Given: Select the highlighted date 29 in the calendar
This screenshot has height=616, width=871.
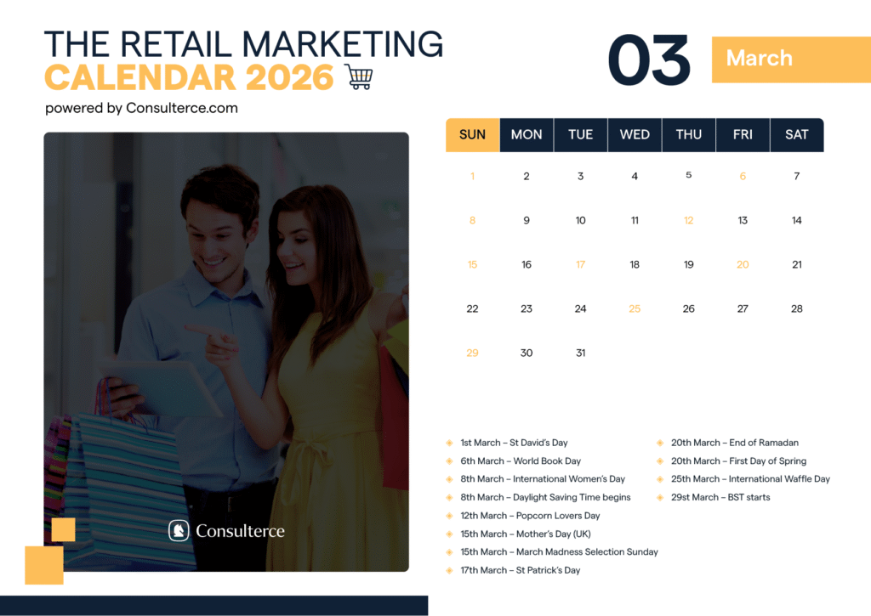Looking at the screenshot, I should [472, 353].
